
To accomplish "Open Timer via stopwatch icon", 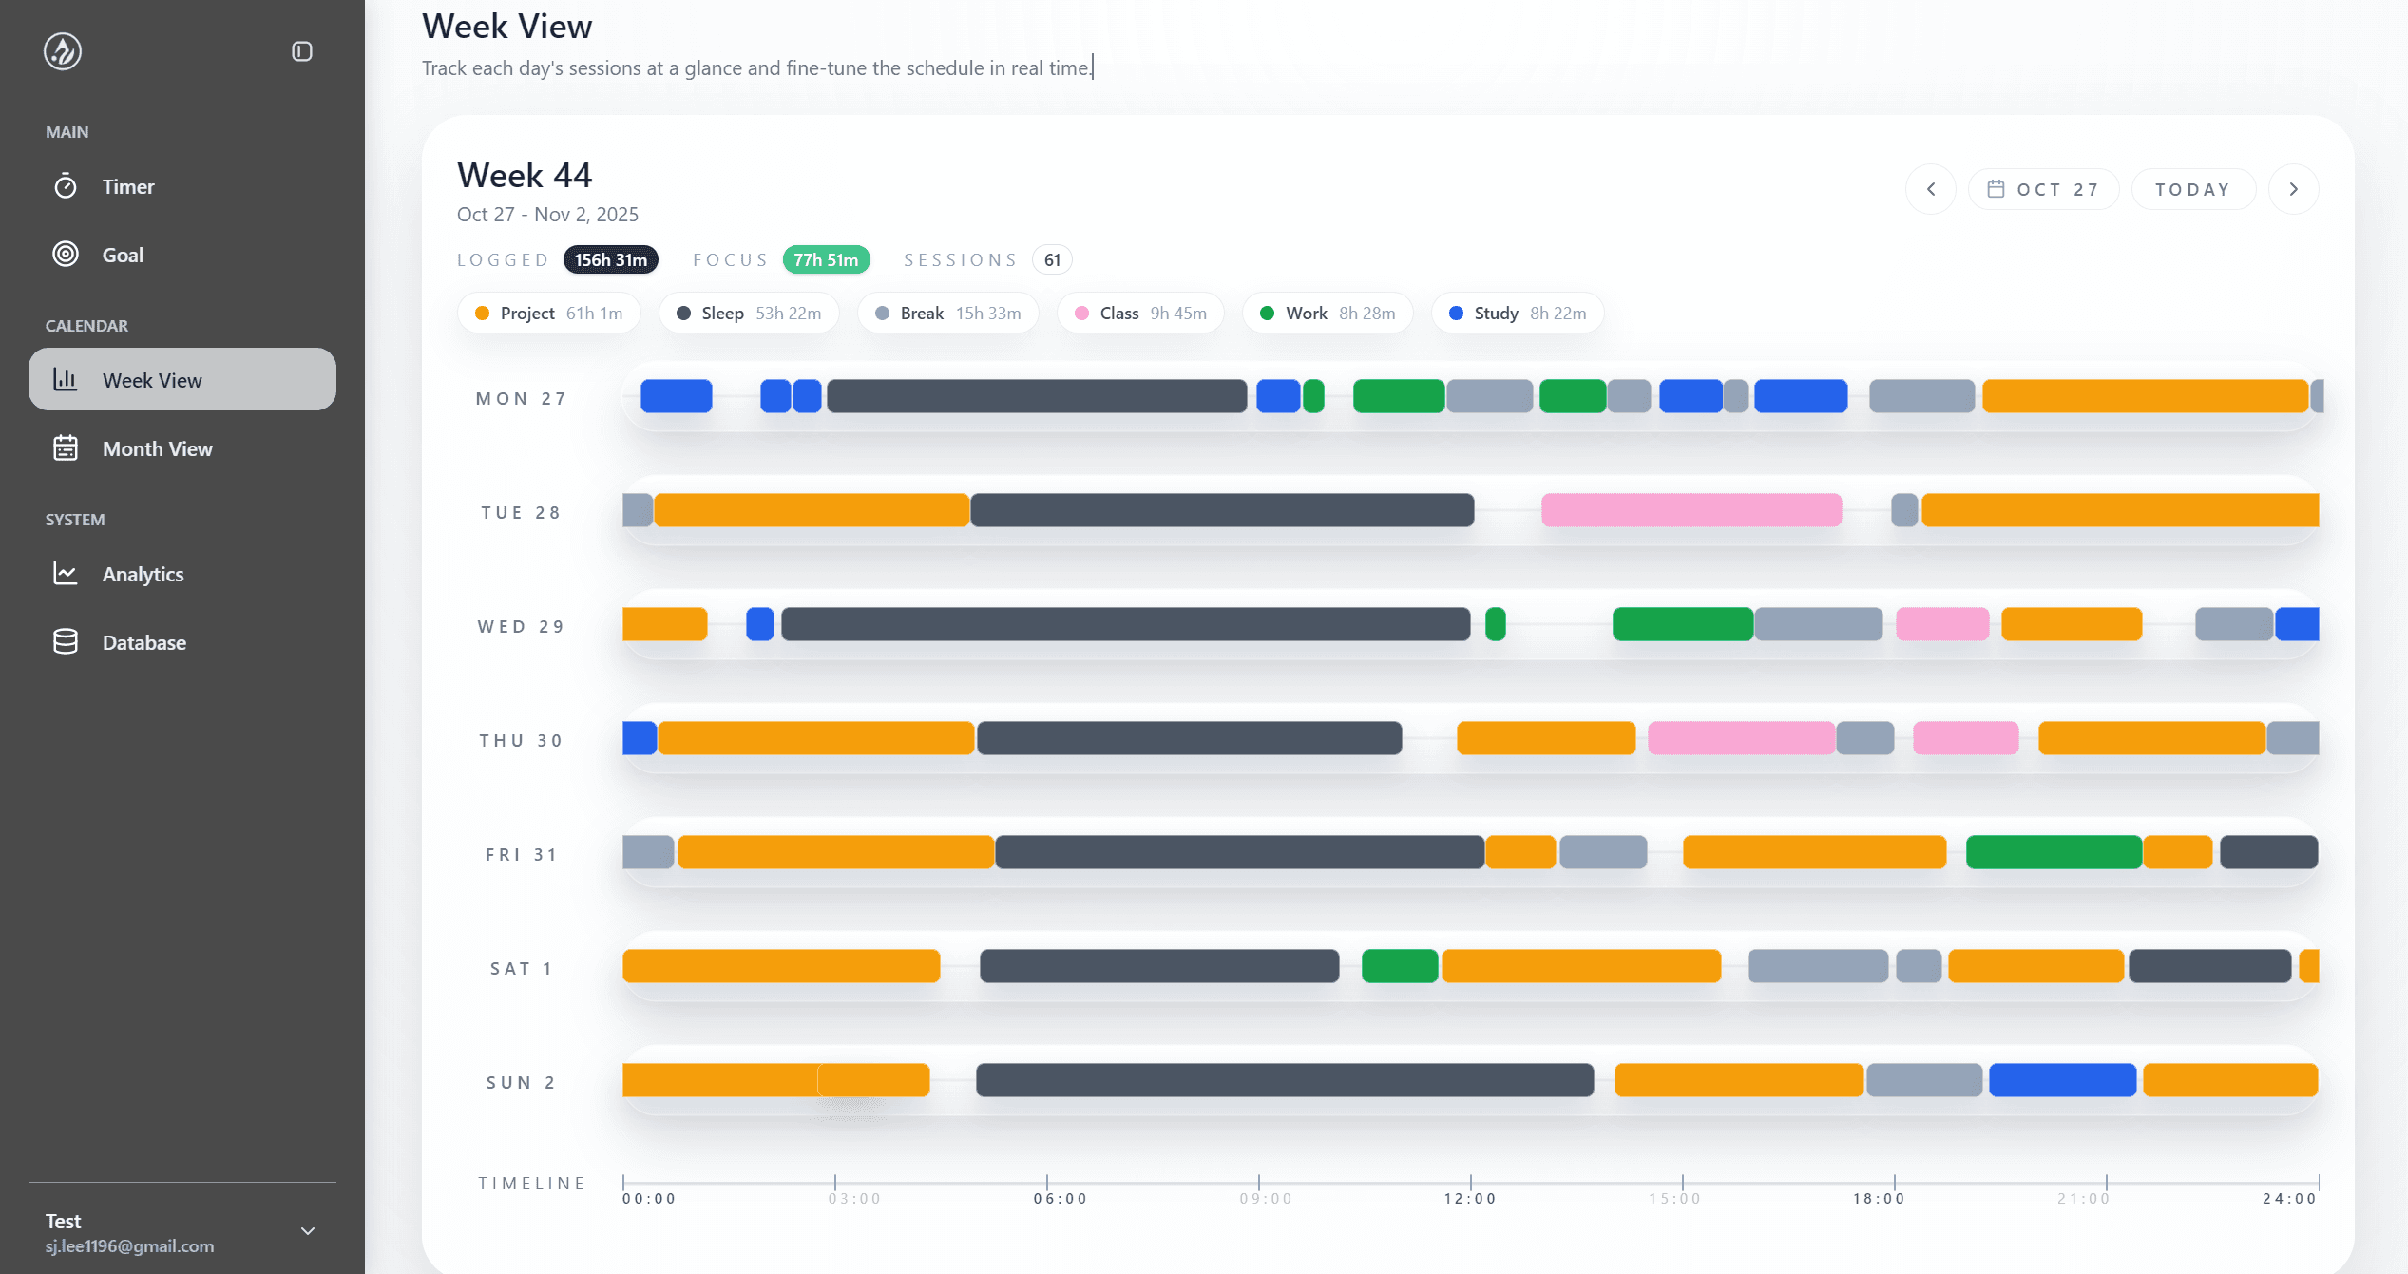I will coord(66,186).
